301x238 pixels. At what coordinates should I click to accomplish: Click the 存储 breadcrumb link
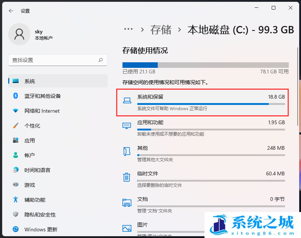coord(161,30)
